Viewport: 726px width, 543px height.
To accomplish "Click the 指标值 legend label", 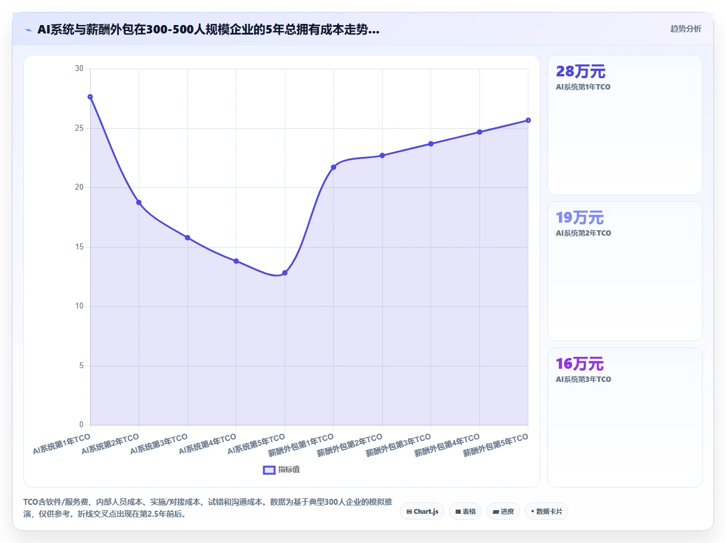I will (289, 470).
